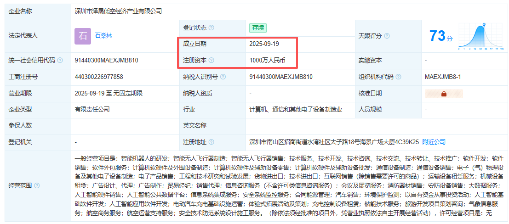
Task: Click the 企业类型 label cell
Action: pyautogui.click(x=38, y=110)
